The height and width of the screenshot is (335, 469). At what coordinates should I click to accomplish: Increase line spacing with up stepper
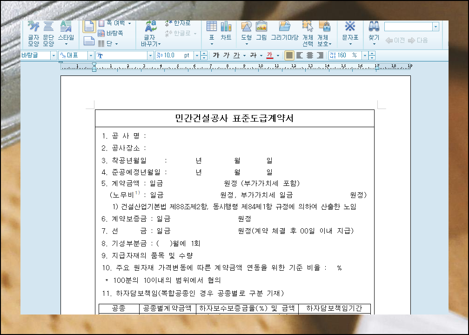coord(372,54)
